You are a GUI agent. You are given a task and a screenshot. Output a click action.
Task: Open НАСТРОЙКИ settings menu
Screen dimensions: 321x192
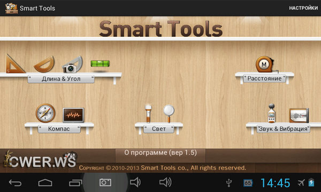coord(303,8)
